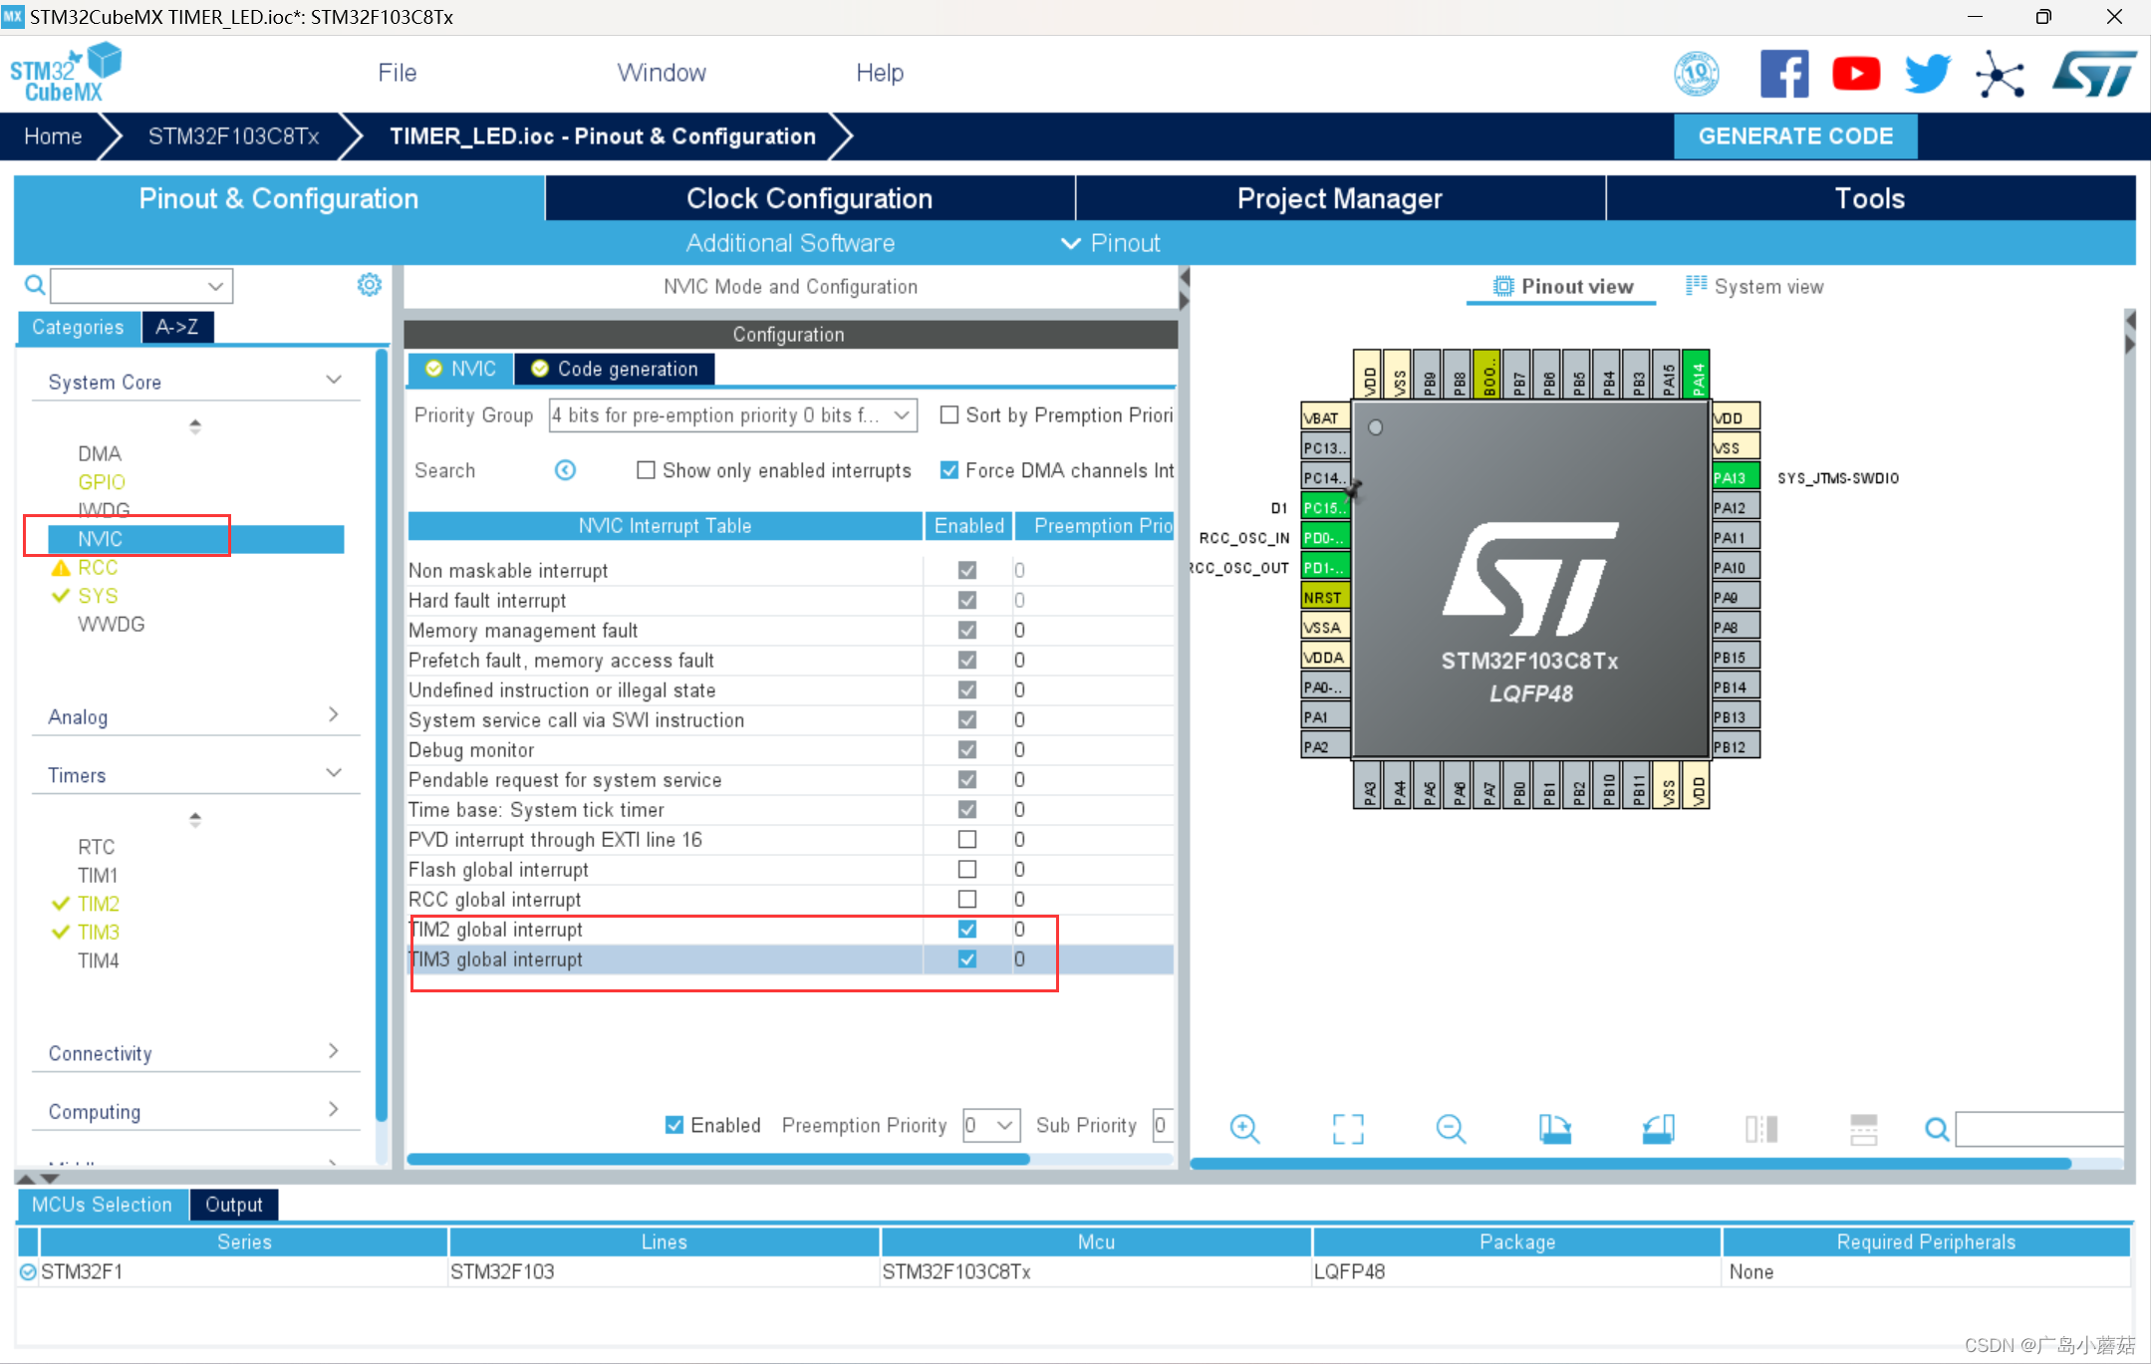Click the GENERATE CODE button
Viewport: 2151px width, 1364px height.
point(1795,136)
